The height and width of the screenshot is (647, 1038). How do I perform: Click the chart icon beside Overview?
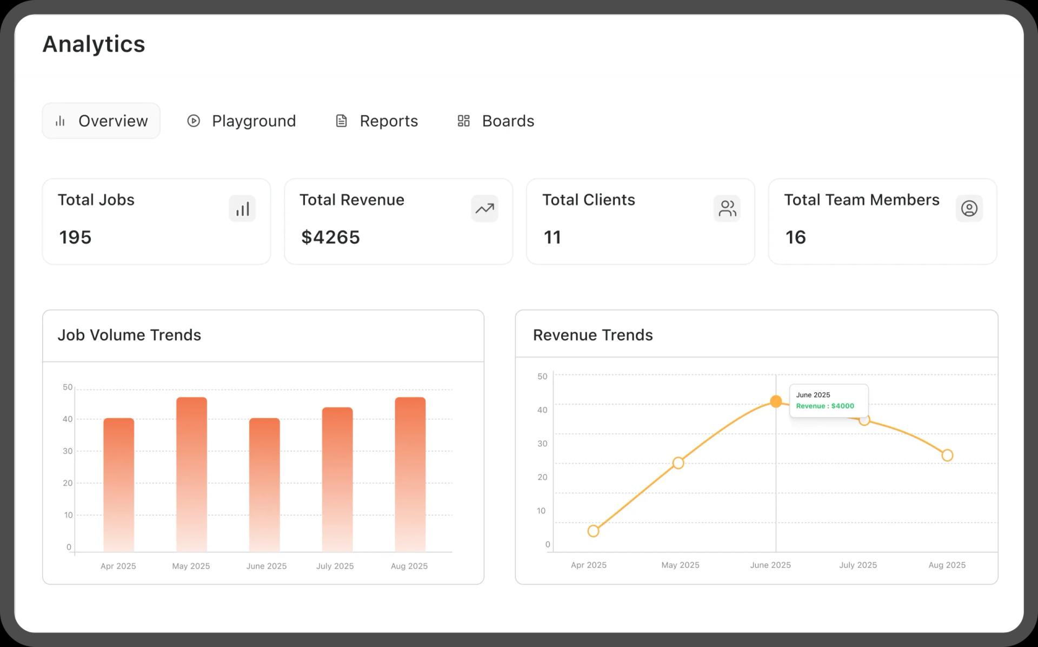[60, 121]
